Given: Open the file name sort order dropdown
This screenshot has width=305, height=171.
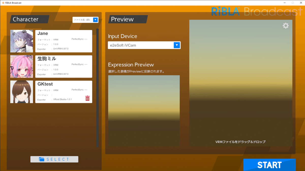Looking at the screenshot, I should pos(85,20).
